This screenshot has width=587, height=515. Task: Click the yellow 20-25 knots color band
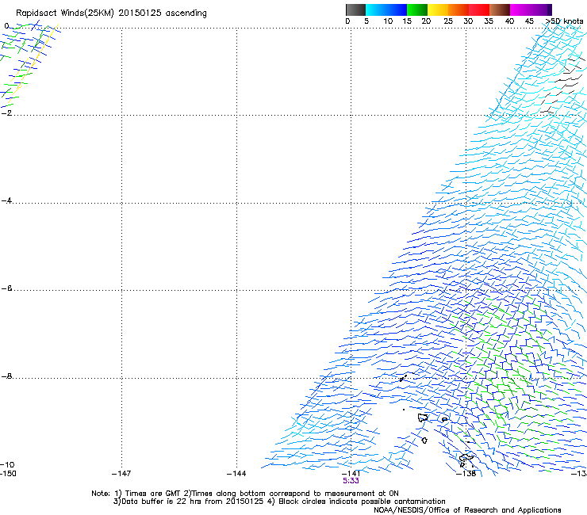pos(438,10)
